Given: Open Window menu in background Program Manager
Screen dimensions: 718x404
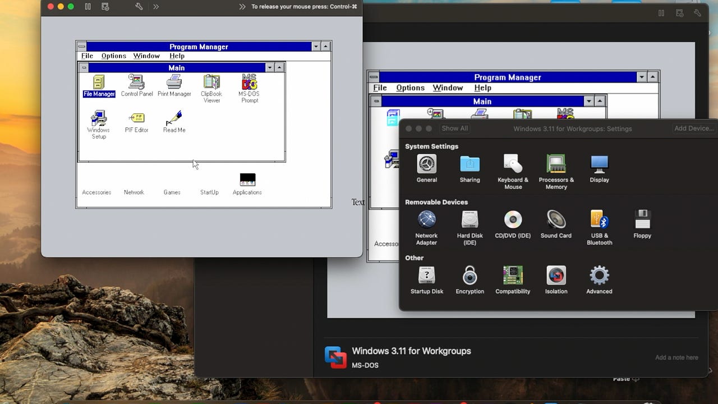Looking at the screenshot, I should [448, 88].
